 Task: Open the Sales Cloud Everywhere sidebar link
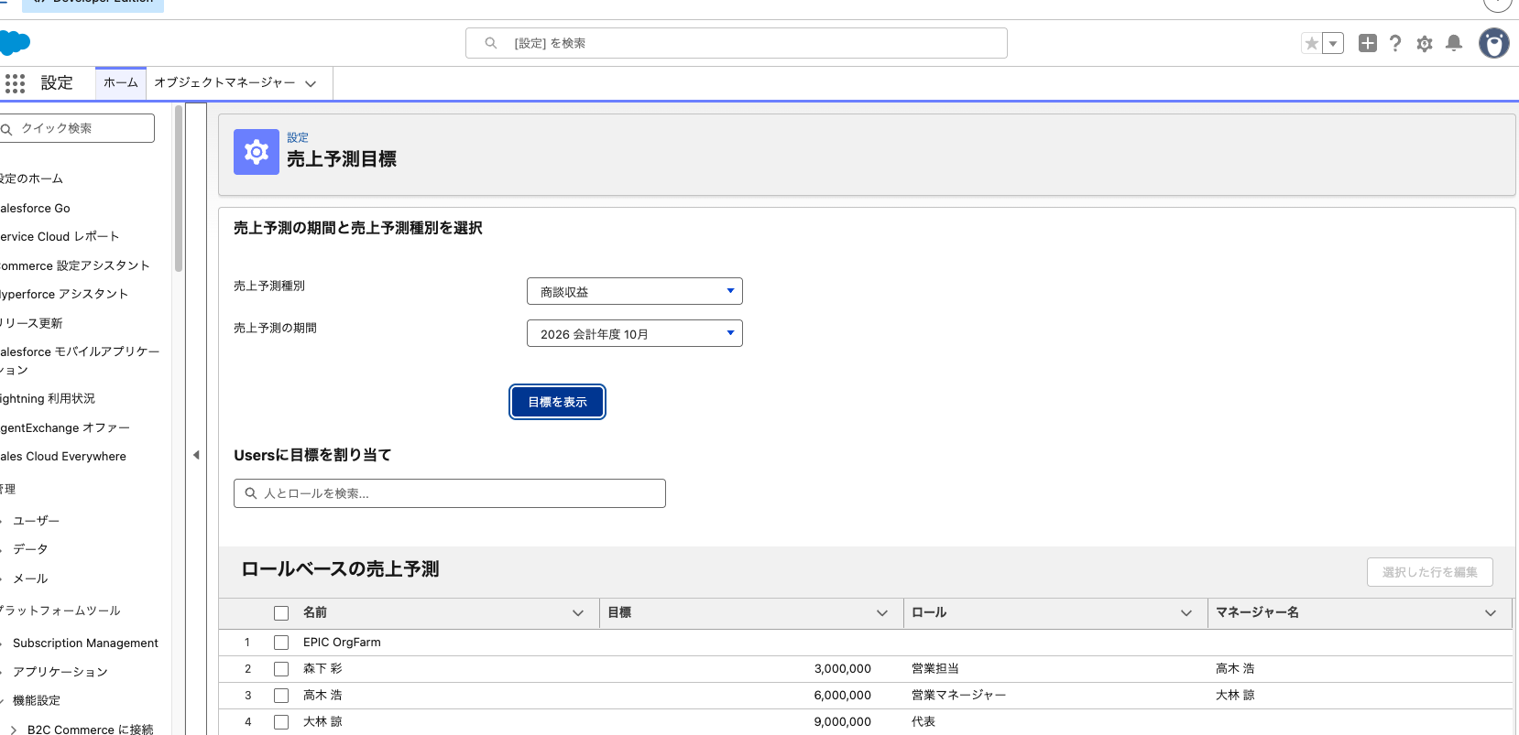click(63, 457)
